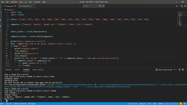
Task: Click the sync changes status item
Action: click(x=9, y=104)
